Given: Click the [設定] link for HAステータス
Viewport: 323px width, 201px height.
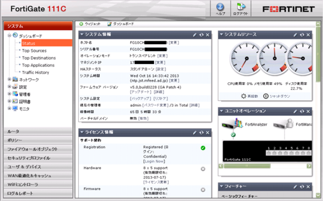Looking at the screenshot, I should pyautogui.click(x=161, y=69).
